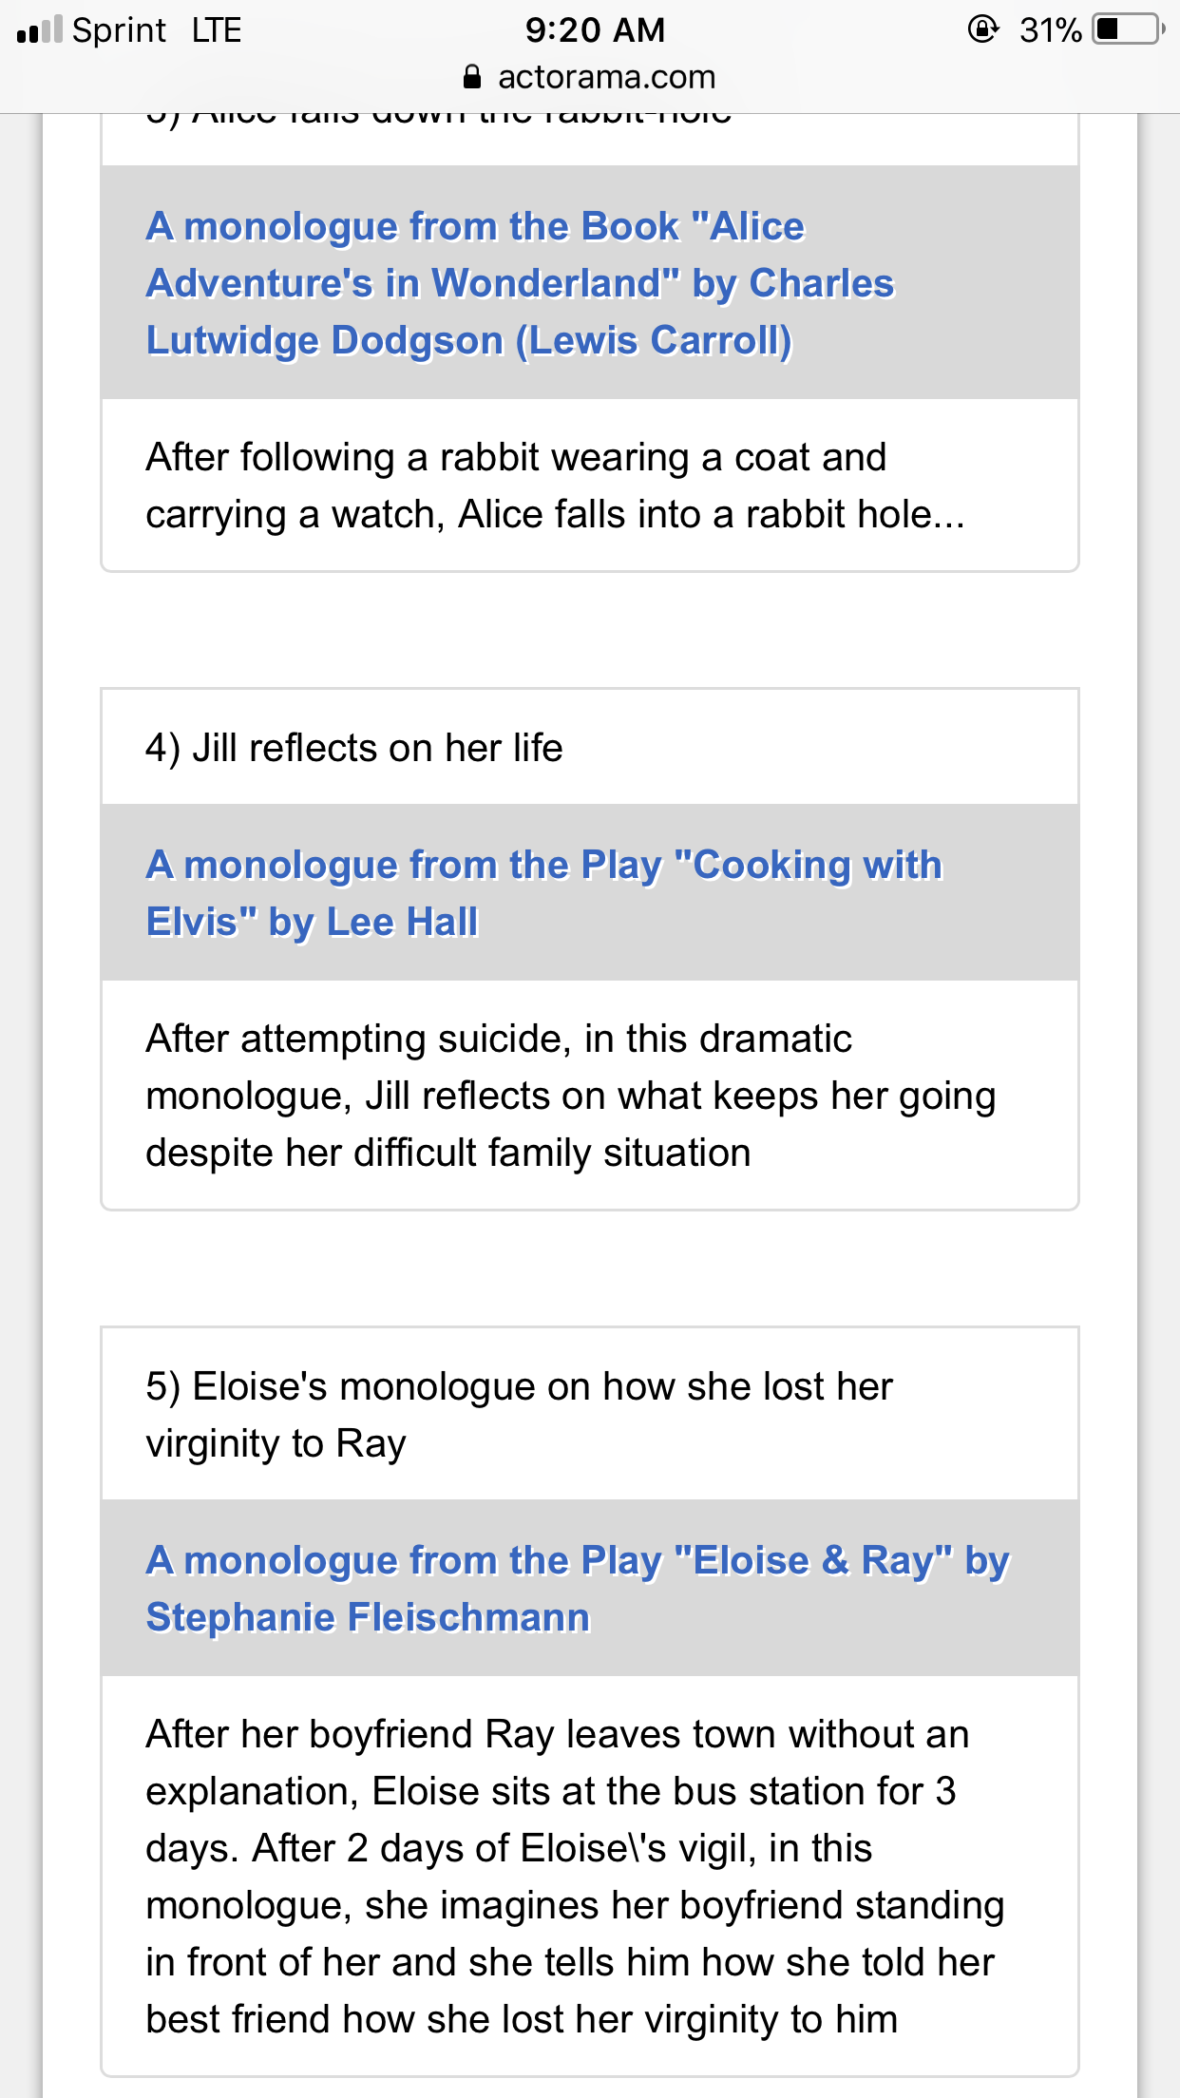Tap the battery icon in status bar
The width and height of the screenshot is (1180, 2098).
(x=1129, y=29)
